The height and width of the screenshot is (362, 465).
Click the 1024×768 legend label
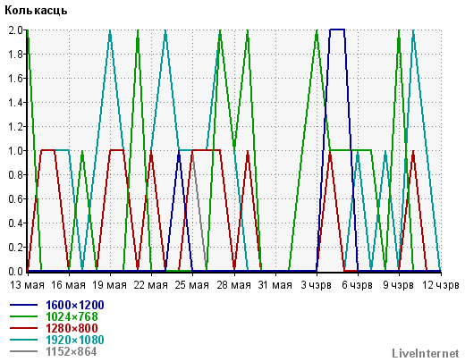click(x=72, y=316)
